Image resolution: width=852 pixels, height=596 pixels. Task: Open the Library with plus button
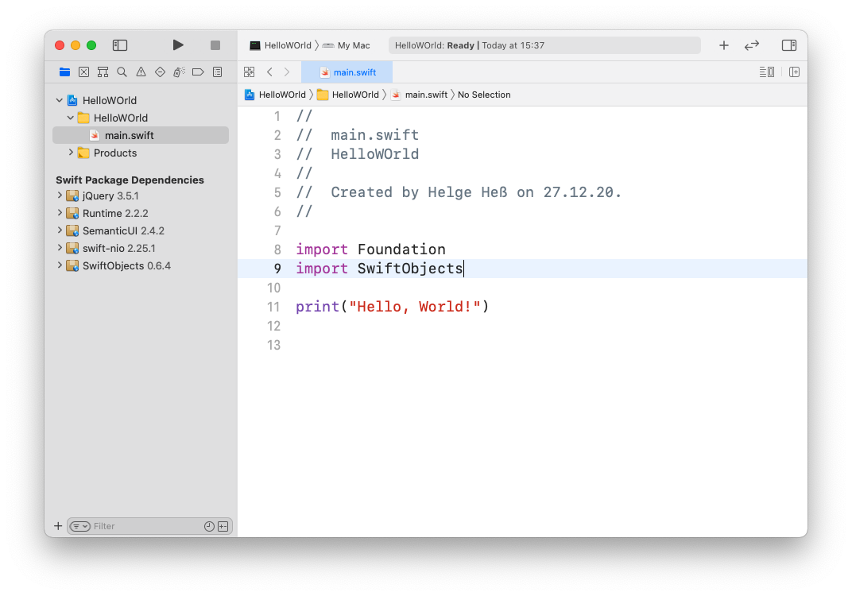[724, 45]
